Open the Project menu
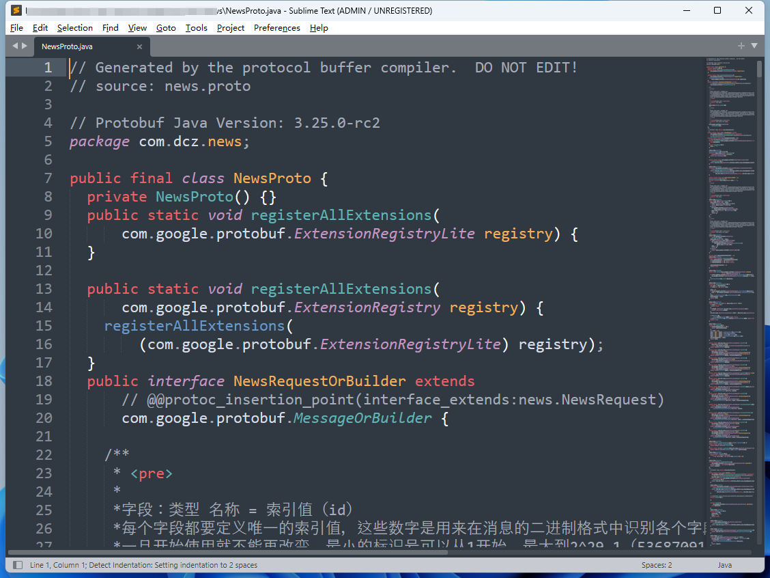This screenshot has width=770, height=578. [231, 28]
